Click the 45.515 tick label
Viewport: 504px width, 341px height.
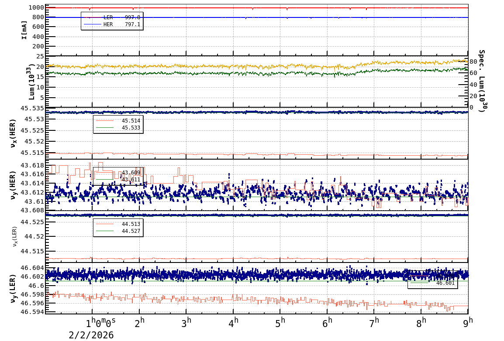pos(32,153)
